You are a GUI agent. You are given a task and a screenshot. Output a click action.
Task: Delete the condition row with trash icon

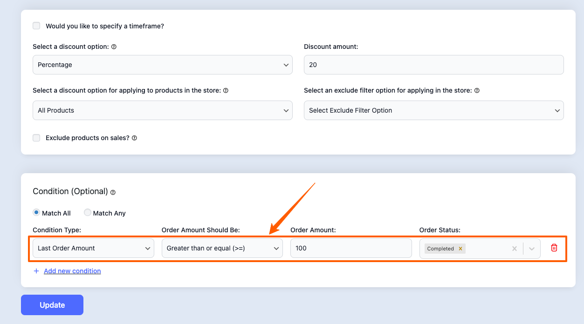(x=554, y=248)
